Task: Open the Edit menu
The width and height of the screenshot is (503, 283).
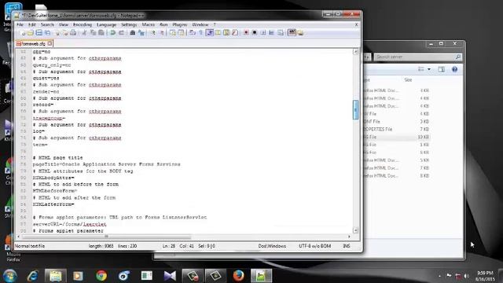Action: [32, 24]
